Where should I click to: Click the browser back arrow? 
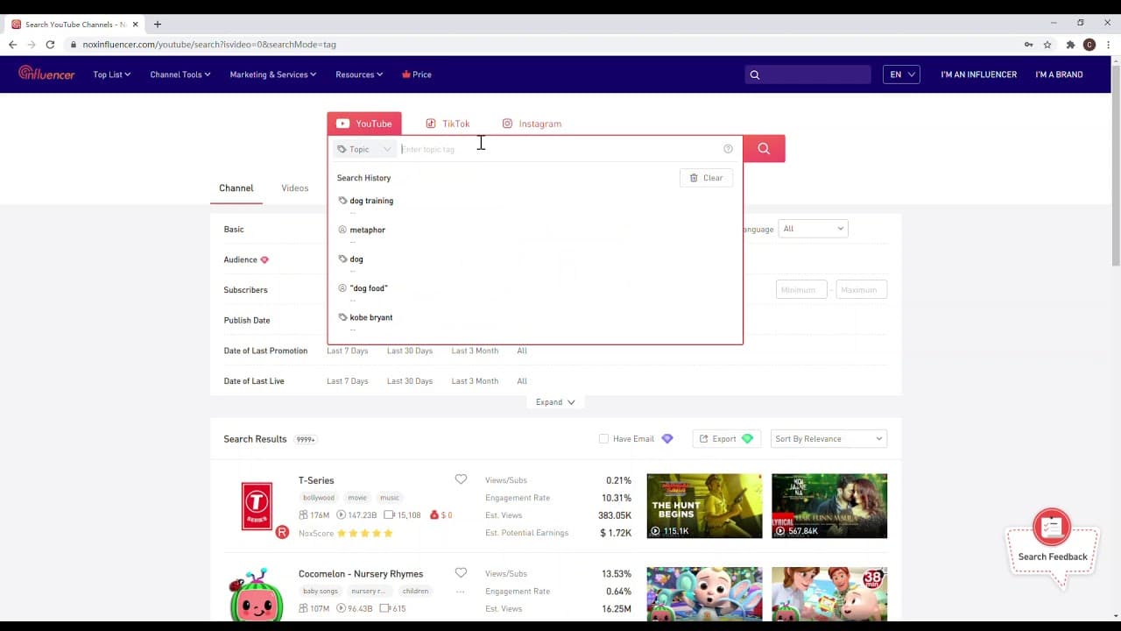pos(12,45)
